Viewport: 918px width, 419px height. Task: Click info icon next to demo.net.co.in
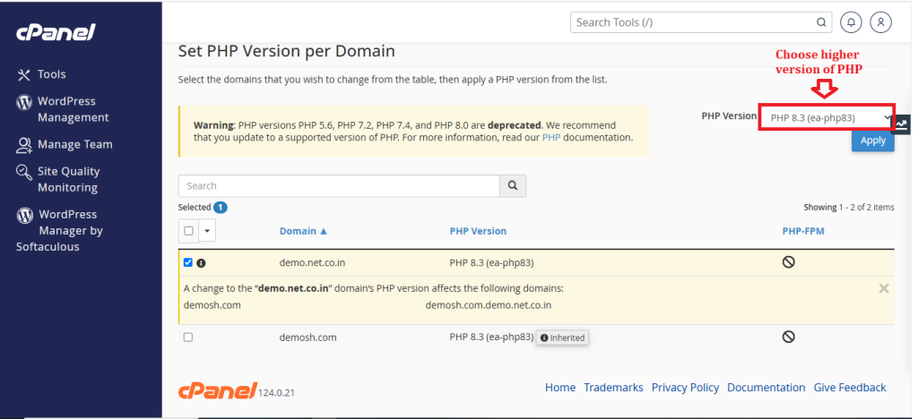(201, 263)
